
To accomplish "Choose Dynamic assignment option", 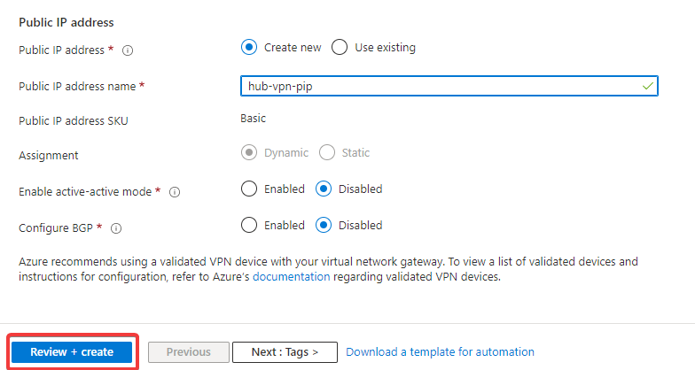I will tap(249, 152).
